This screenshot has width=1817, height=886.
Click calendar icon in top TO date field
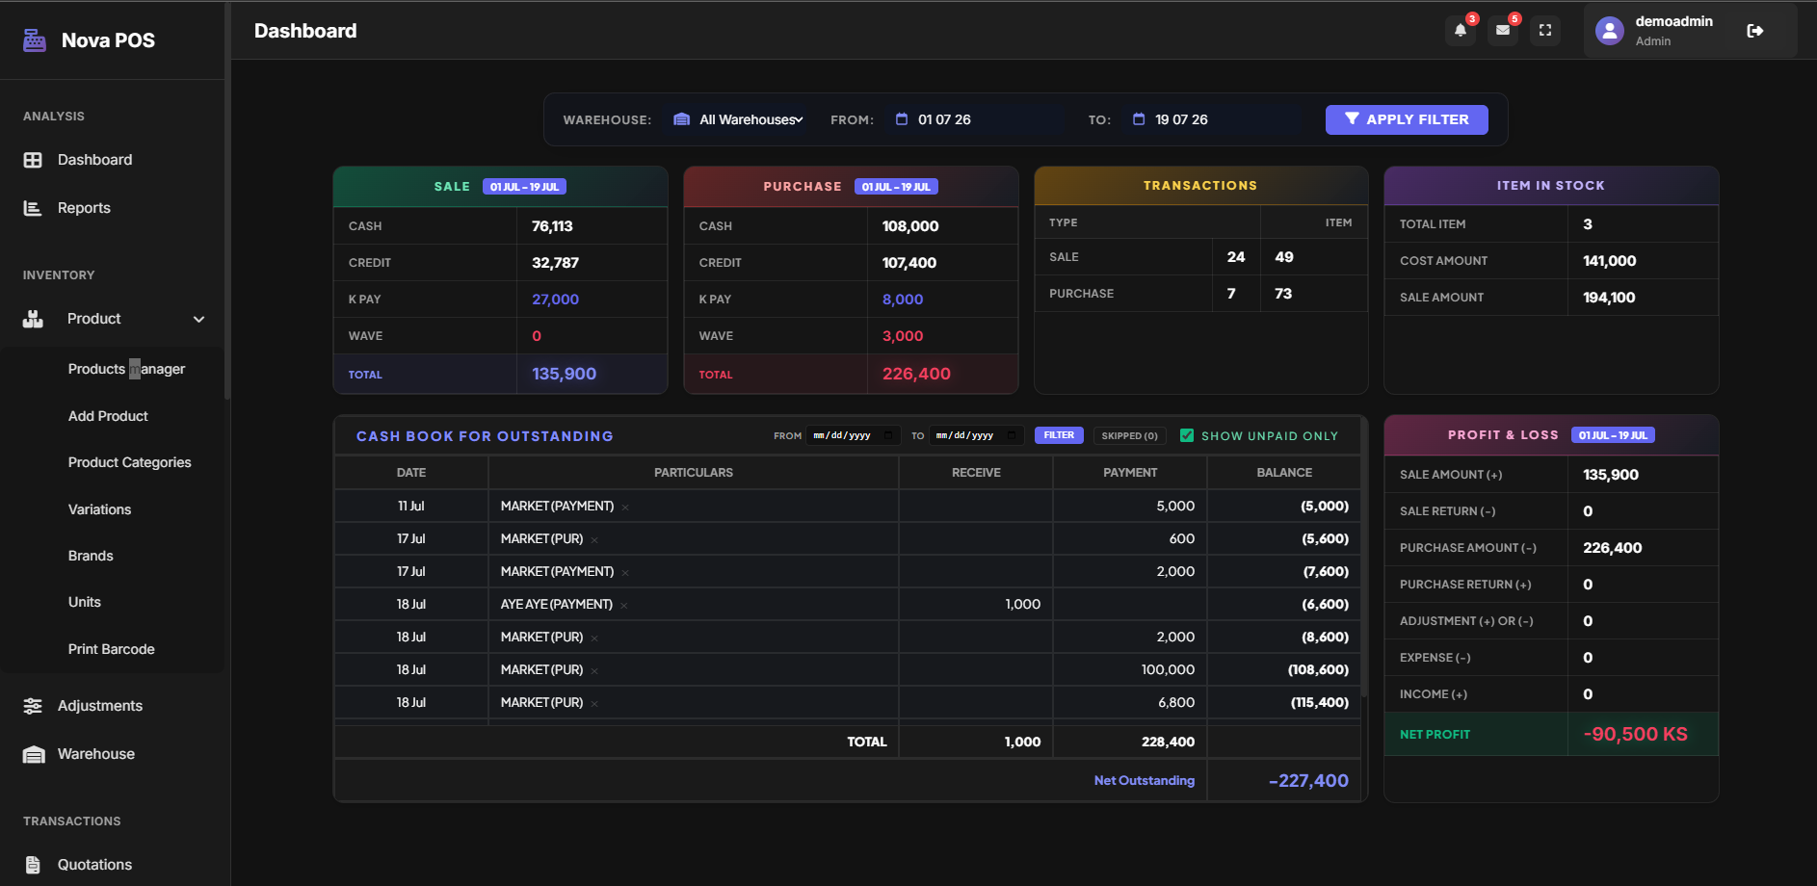pos(1139,119)
